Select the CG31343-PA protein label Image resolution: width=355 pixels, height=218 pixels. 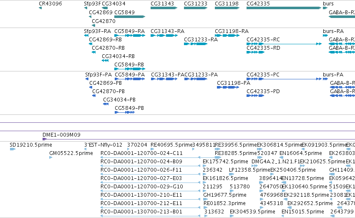click(168, 75)
